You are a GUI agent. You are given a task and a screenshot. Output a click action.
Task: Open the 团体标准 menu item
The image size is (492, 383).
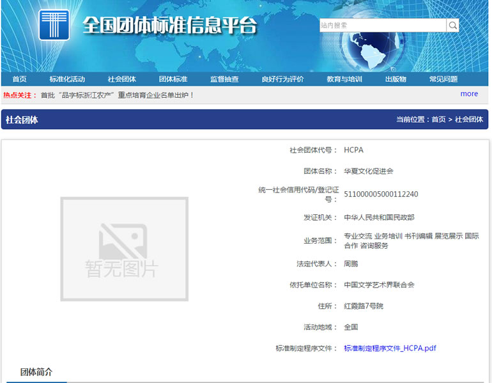(x=173, y=79)
